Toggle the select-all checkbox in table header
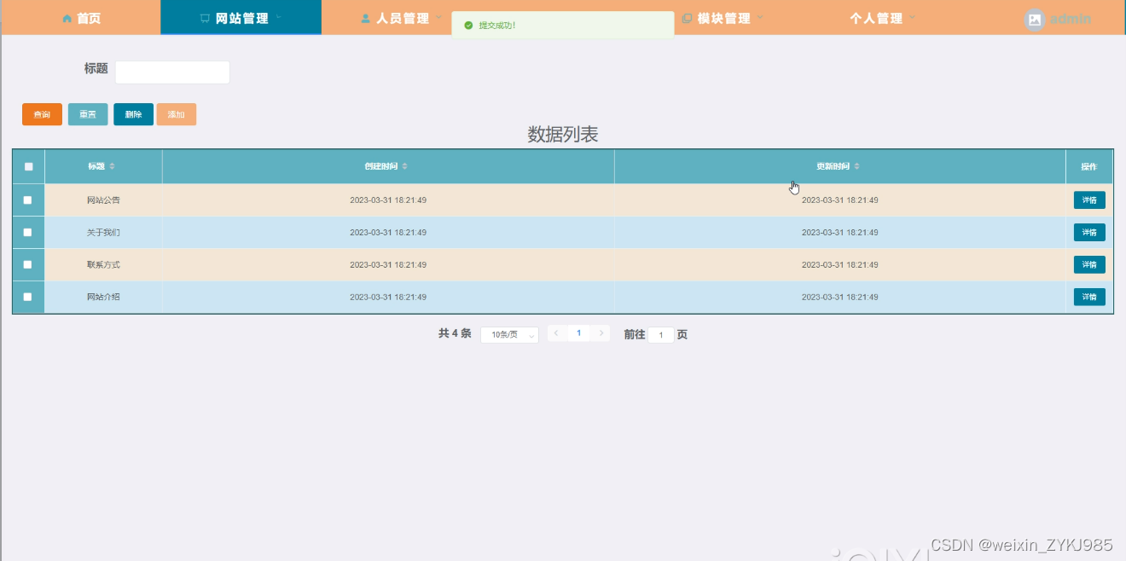 (28, 166)
